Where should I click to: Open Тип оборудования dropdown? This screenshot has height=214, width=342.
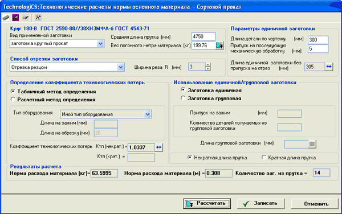pos(148,114)
